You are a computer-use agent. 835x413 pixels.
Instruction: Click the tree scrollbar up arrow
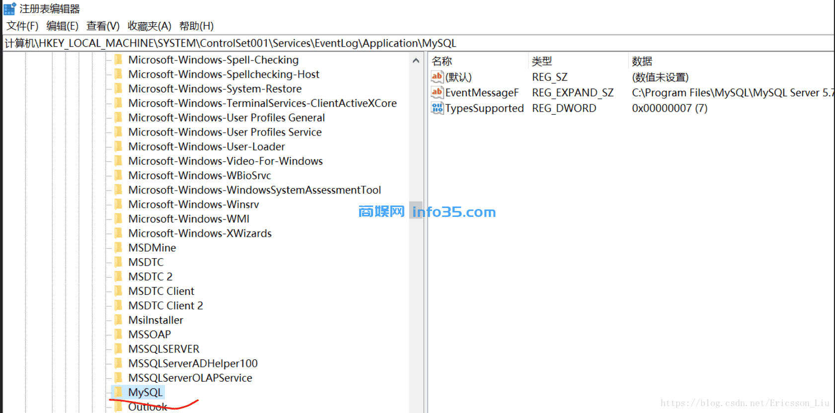click(416, 61)
